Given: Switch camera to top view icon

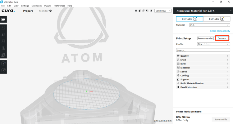Looking at the screenshot, I should (144, 11).
